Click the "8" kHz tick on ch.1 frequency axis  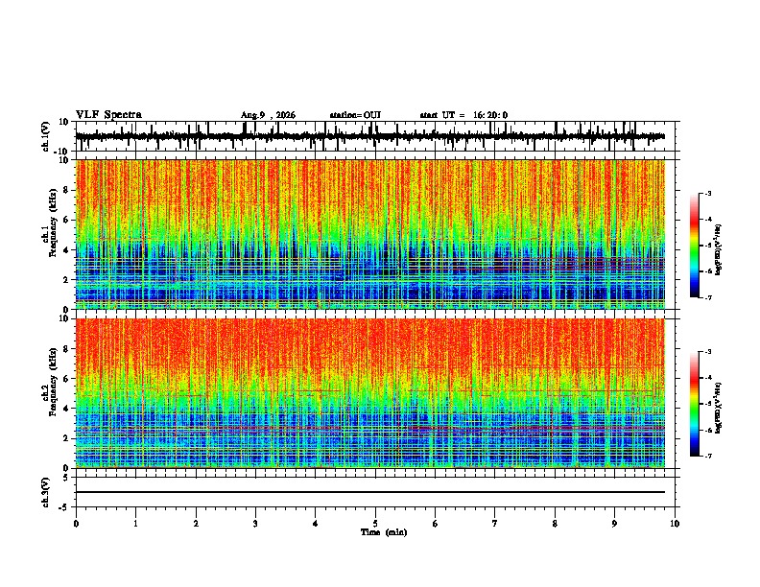[66, 190]
